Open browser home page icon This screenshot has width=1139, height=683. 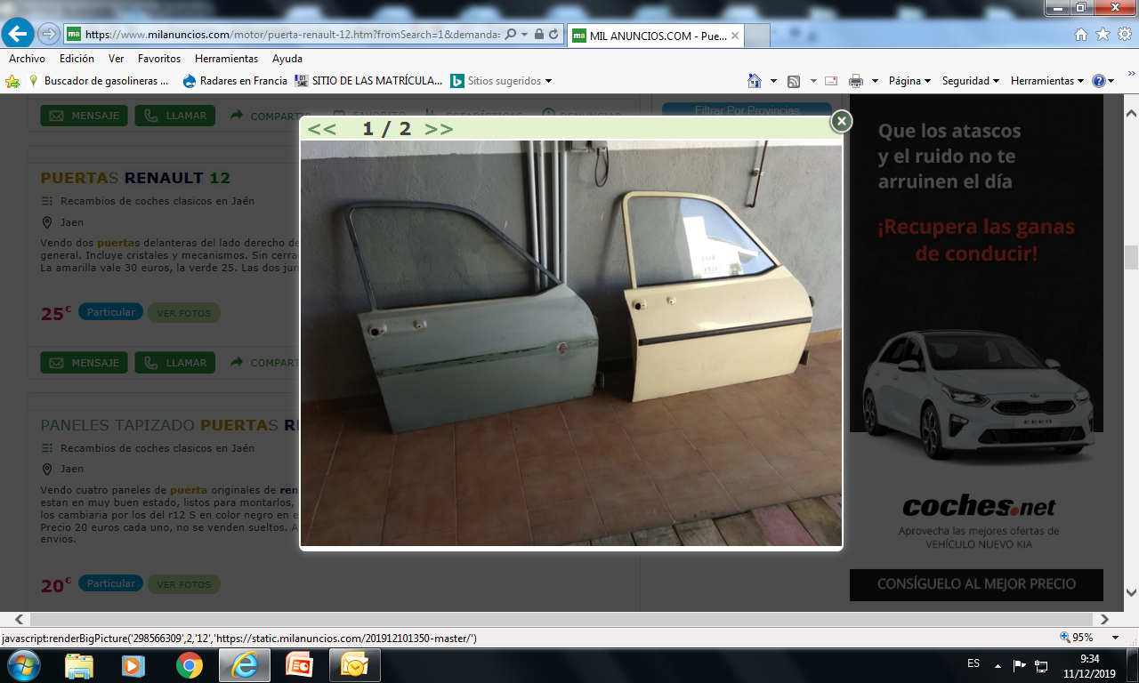click(x=1080, y=35)
